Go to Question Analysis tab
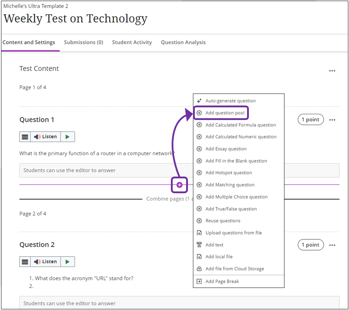This screenshot has height=310, width=349. click(183, 42)
